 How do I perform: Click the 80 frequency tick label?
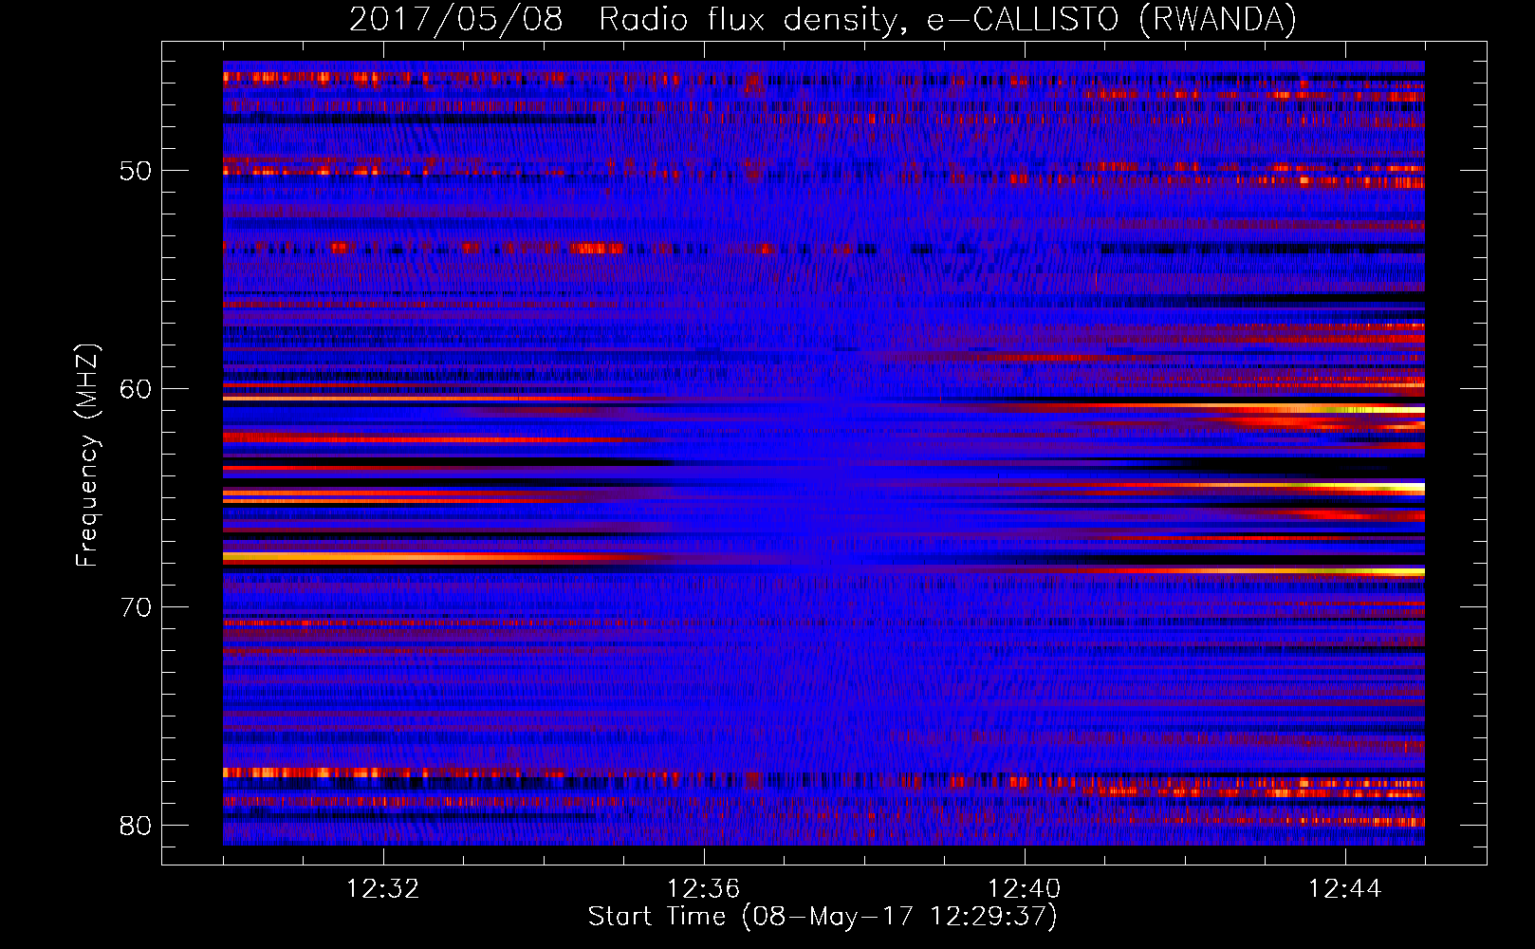[x=136, y=827]
